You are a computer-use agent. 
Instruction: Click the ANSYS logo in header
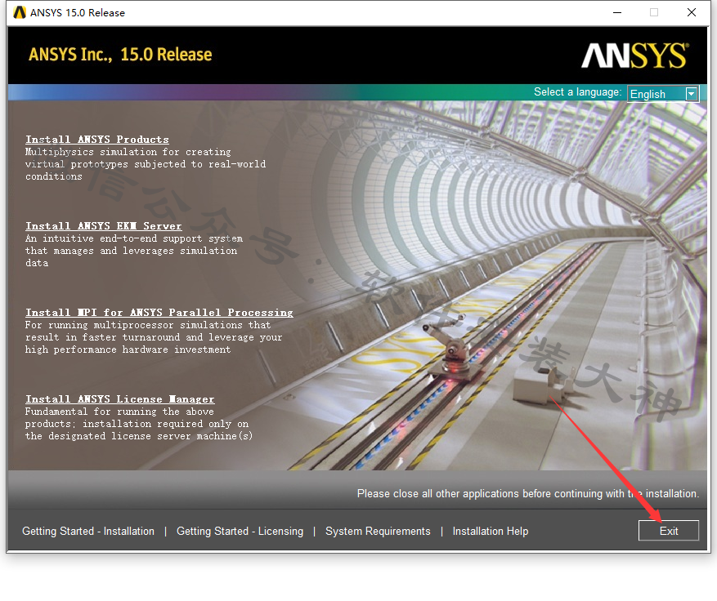[x=634, y=56]
